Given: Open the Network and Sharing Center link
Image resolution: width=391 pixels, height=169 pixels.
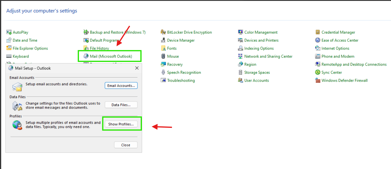Looking at the screenshot, I should click(268, 56).
